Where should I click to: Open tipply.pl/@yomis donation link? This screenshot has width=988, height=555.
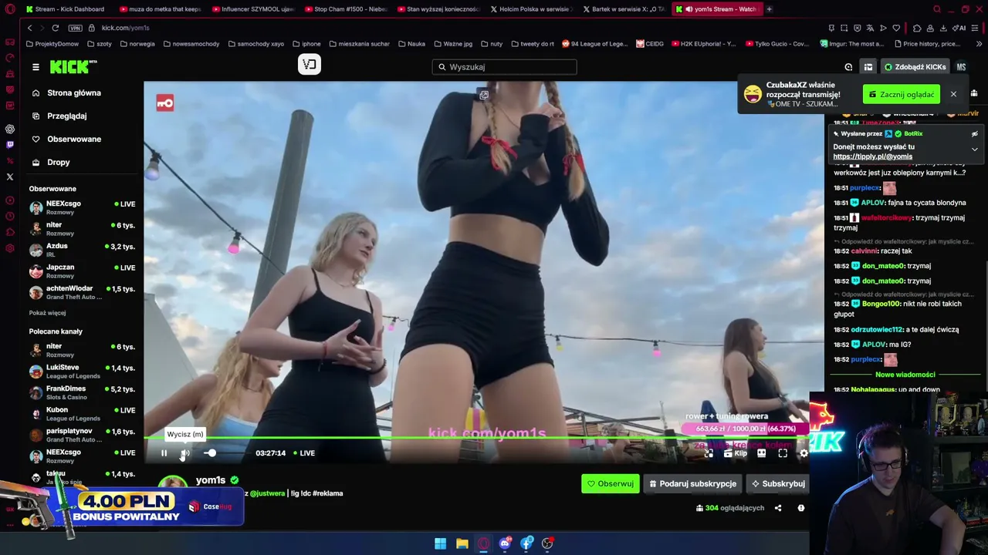pyautogui.click(x=872, y=156)
